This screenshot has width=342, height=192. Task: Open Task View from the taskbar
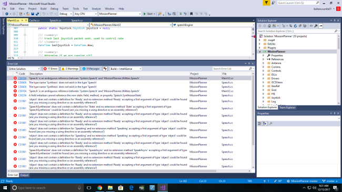pos(89,188)
